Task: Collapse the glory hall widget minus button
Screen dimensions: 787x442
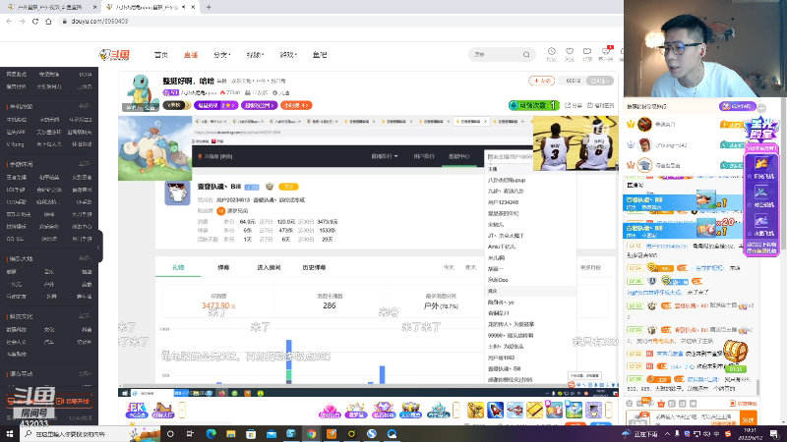Action: [761, 108]
